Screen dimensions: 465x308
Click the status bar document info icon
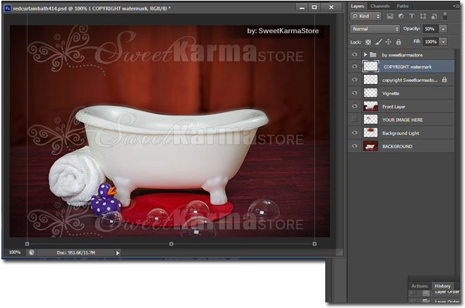click(x=31, y=252)
